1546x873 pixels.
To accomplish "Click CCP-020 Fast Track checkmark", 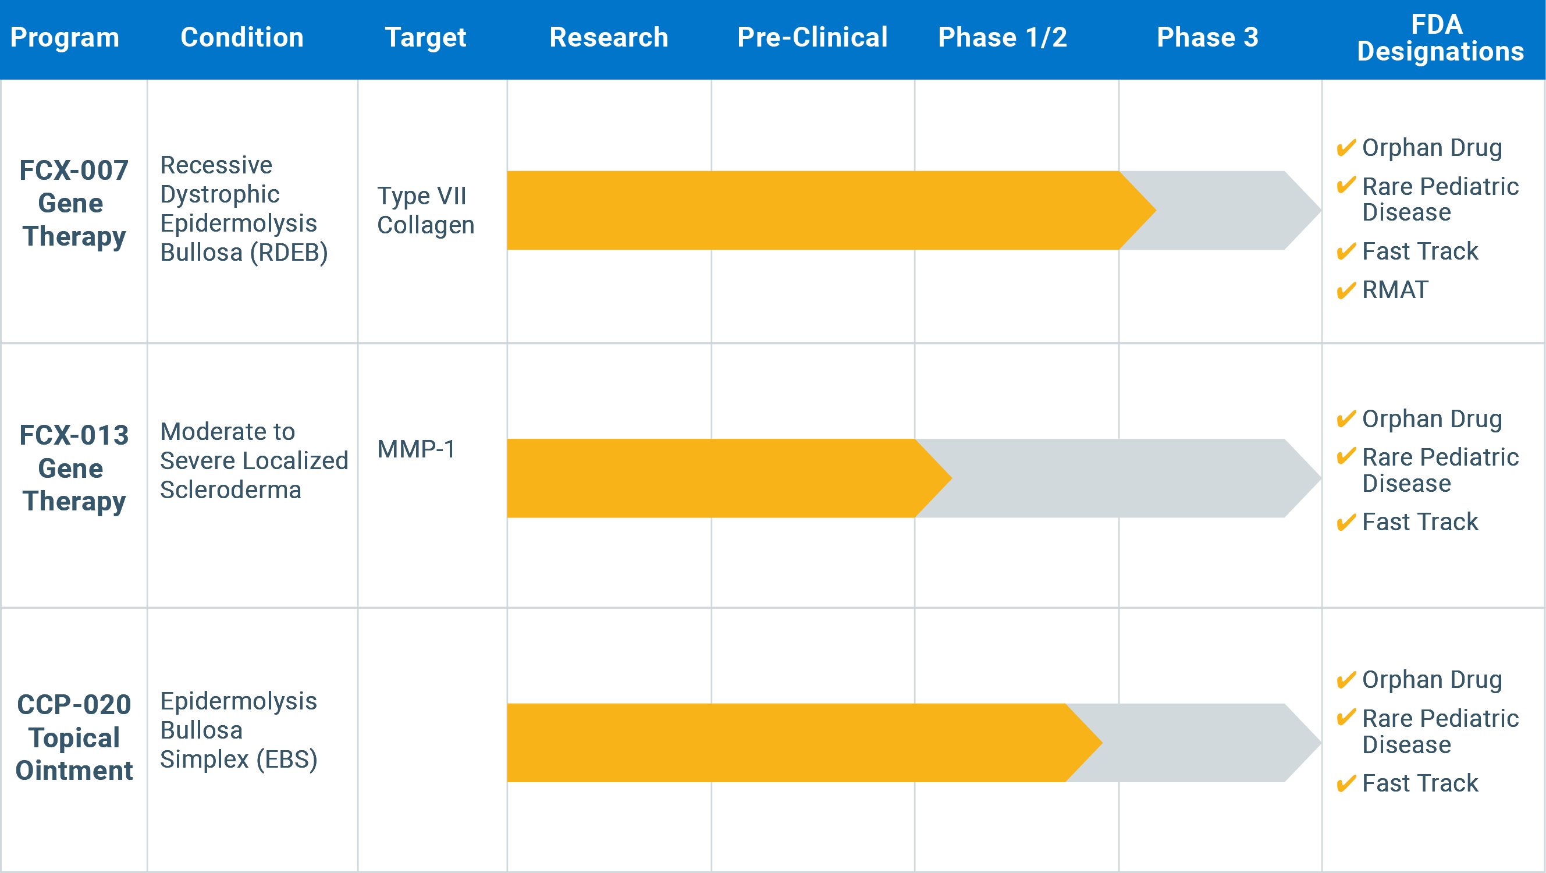I will (1346, 783).
